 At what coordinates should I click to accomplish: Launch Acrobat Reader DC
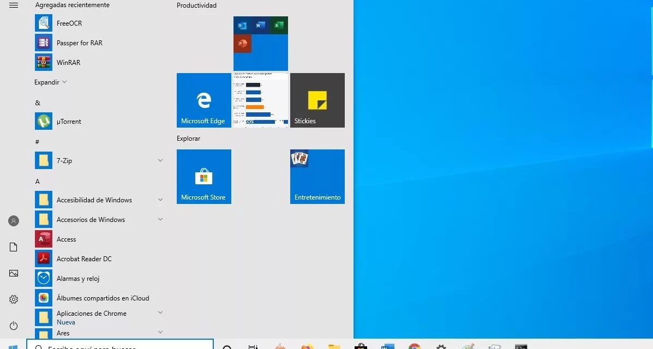point(99,258)
